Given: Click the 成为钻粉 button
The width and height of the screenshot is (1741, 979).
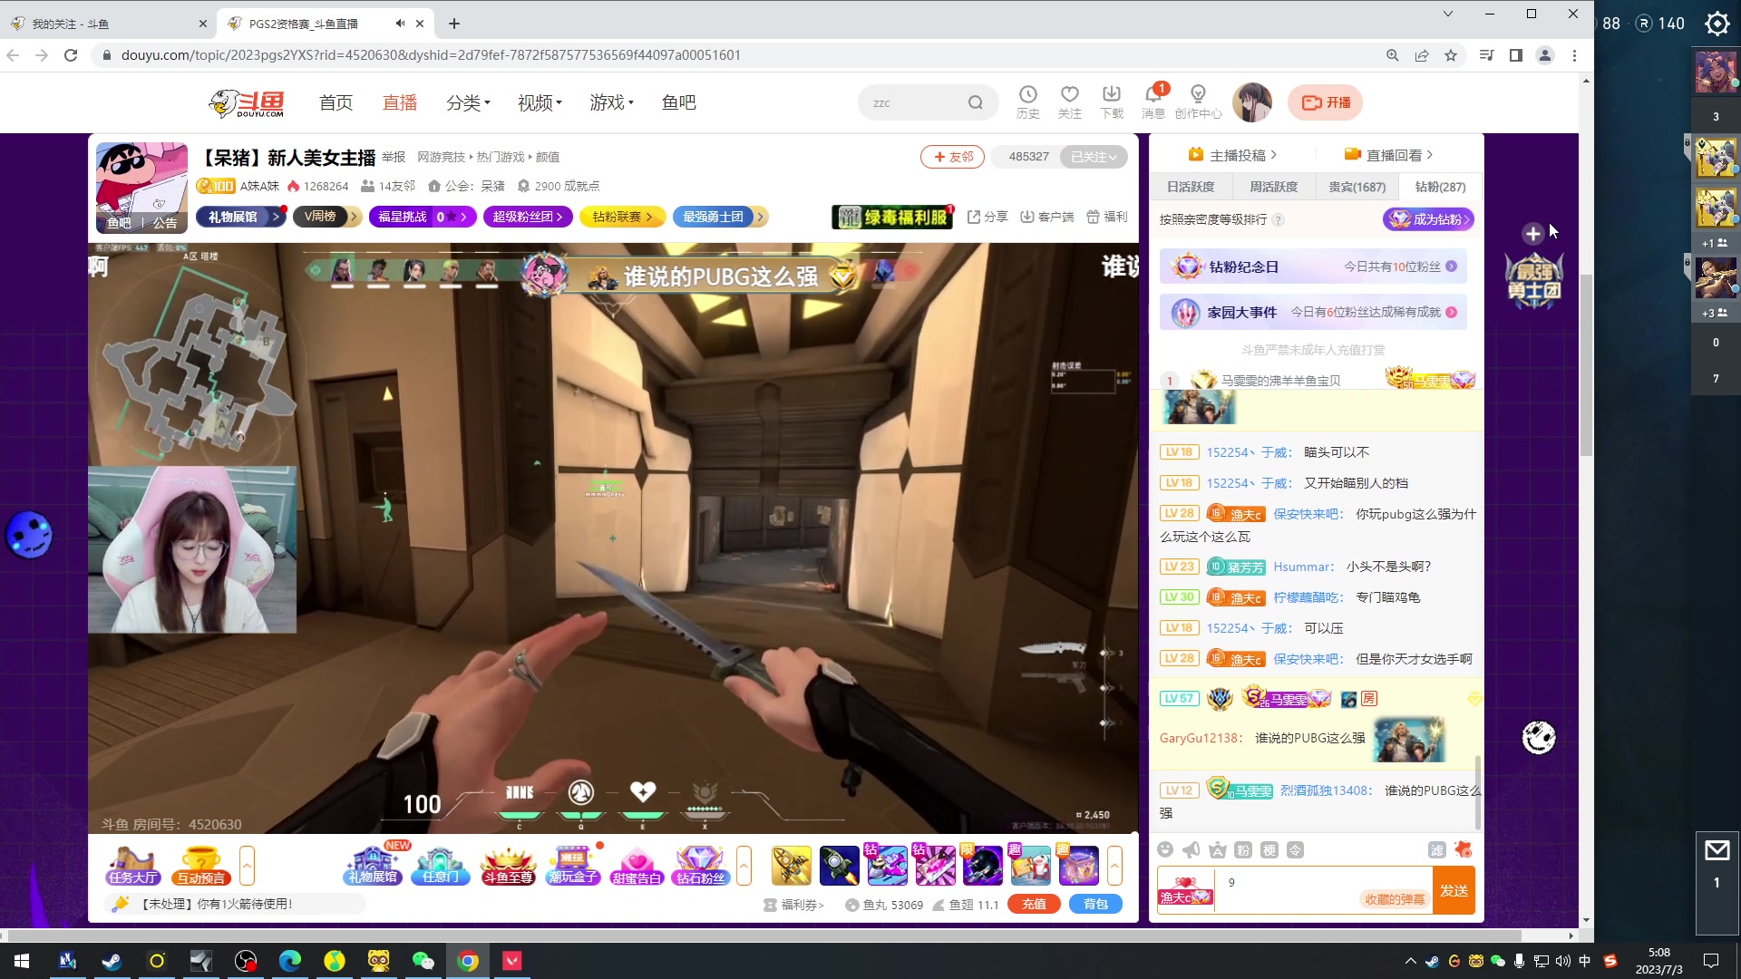Looking at the screenshot, I should (x=1428, y=219).
